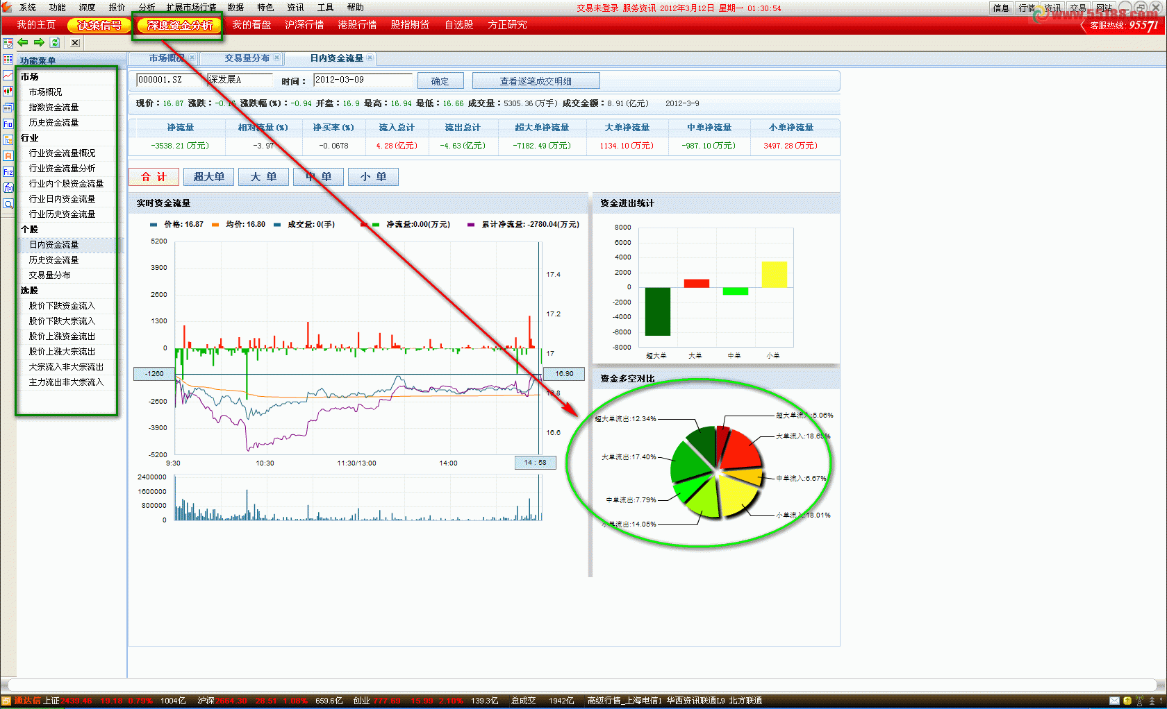The image size is (1167, 709).
Task: Select the 超大单 filter button
Action: click(208, 177)
